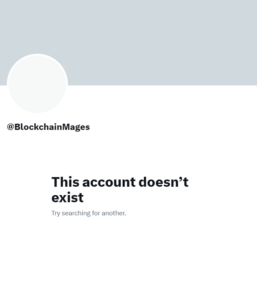Click "Blockchain" in the profile handle
257x297 pixels.
click(x=39, y=127)
